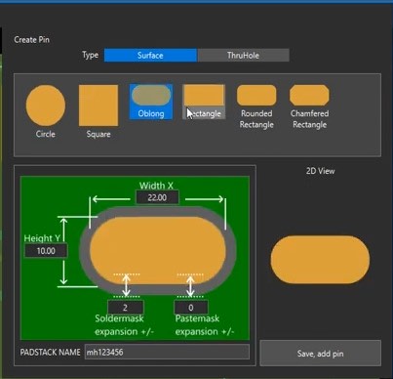Click the Type label
Image resolution: width=393 pixels, height=379 pixels.
(90, 55)
